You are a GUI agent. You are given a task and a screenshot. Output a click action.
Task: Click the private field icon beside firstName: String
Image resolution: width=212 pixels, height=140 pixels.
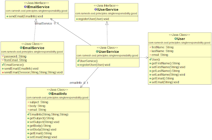pyautogui.click(x=150, y=47)
